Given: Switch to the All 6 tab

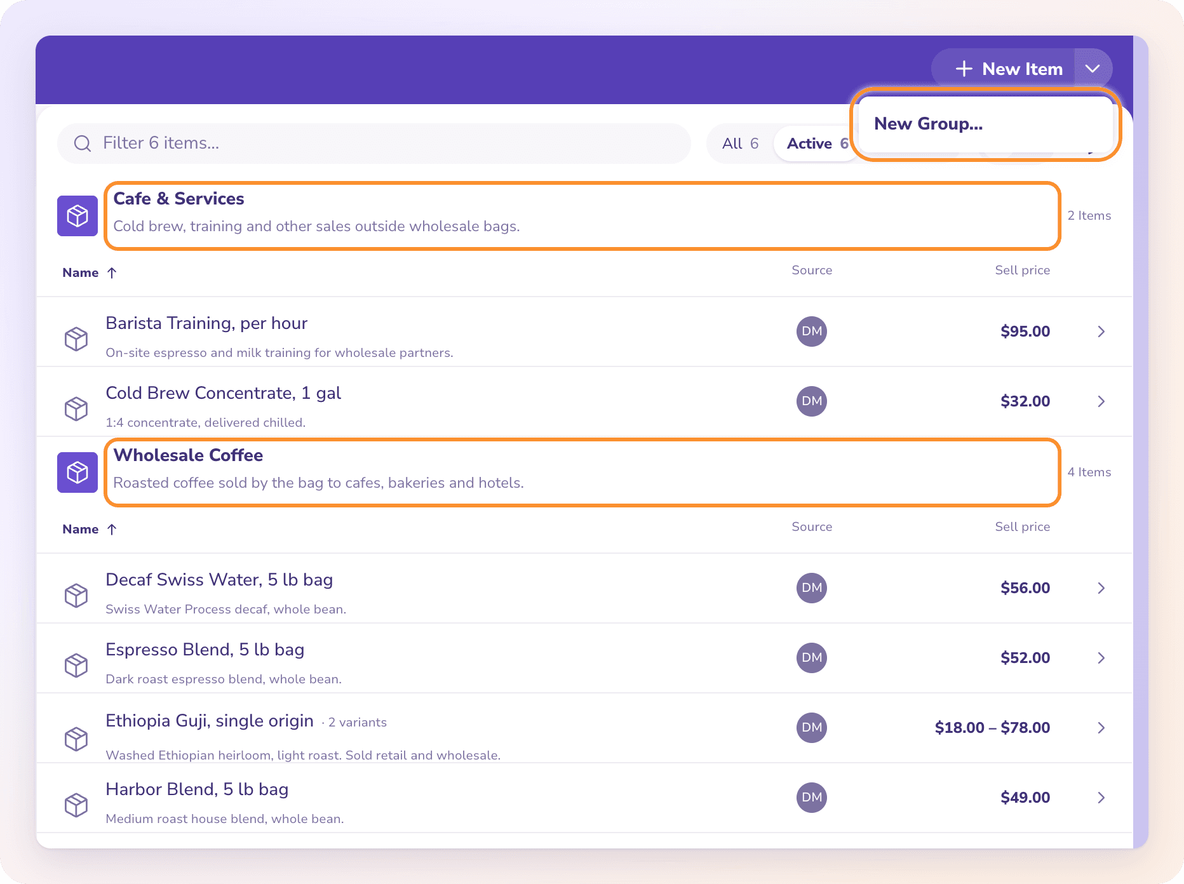Looking at the screenshot, I should [740, 144].
